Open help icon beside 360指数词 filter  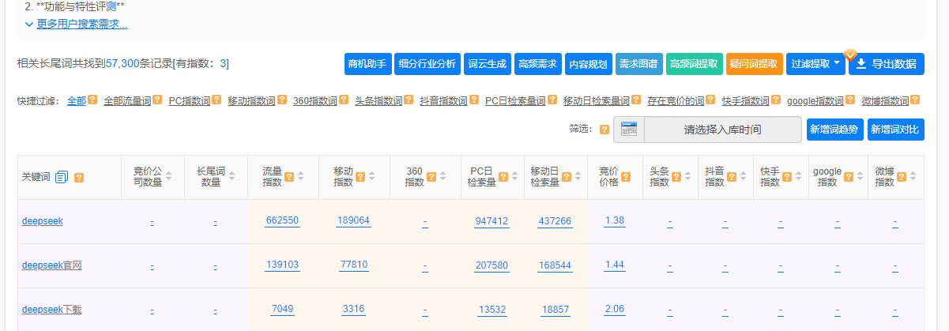(344, 100)
